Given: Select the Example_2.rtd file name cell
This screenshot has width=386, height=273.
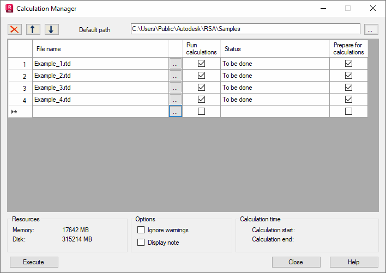Looking at the screenshot, I should coord(100,76).
